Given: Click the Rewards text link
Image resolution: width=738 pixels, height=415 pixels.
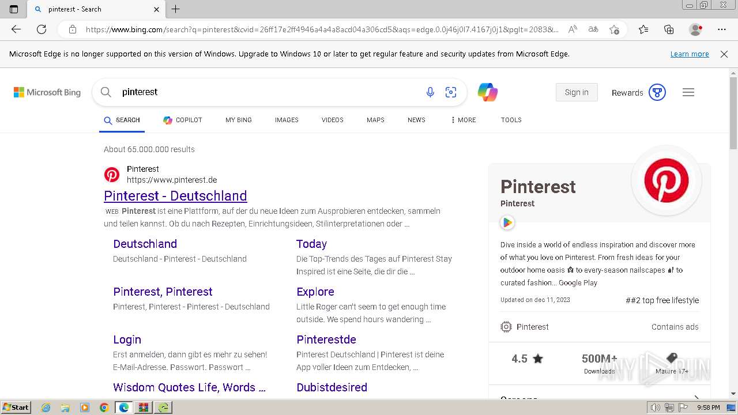Looking at the screenshot, I should [x=627, y=93].
